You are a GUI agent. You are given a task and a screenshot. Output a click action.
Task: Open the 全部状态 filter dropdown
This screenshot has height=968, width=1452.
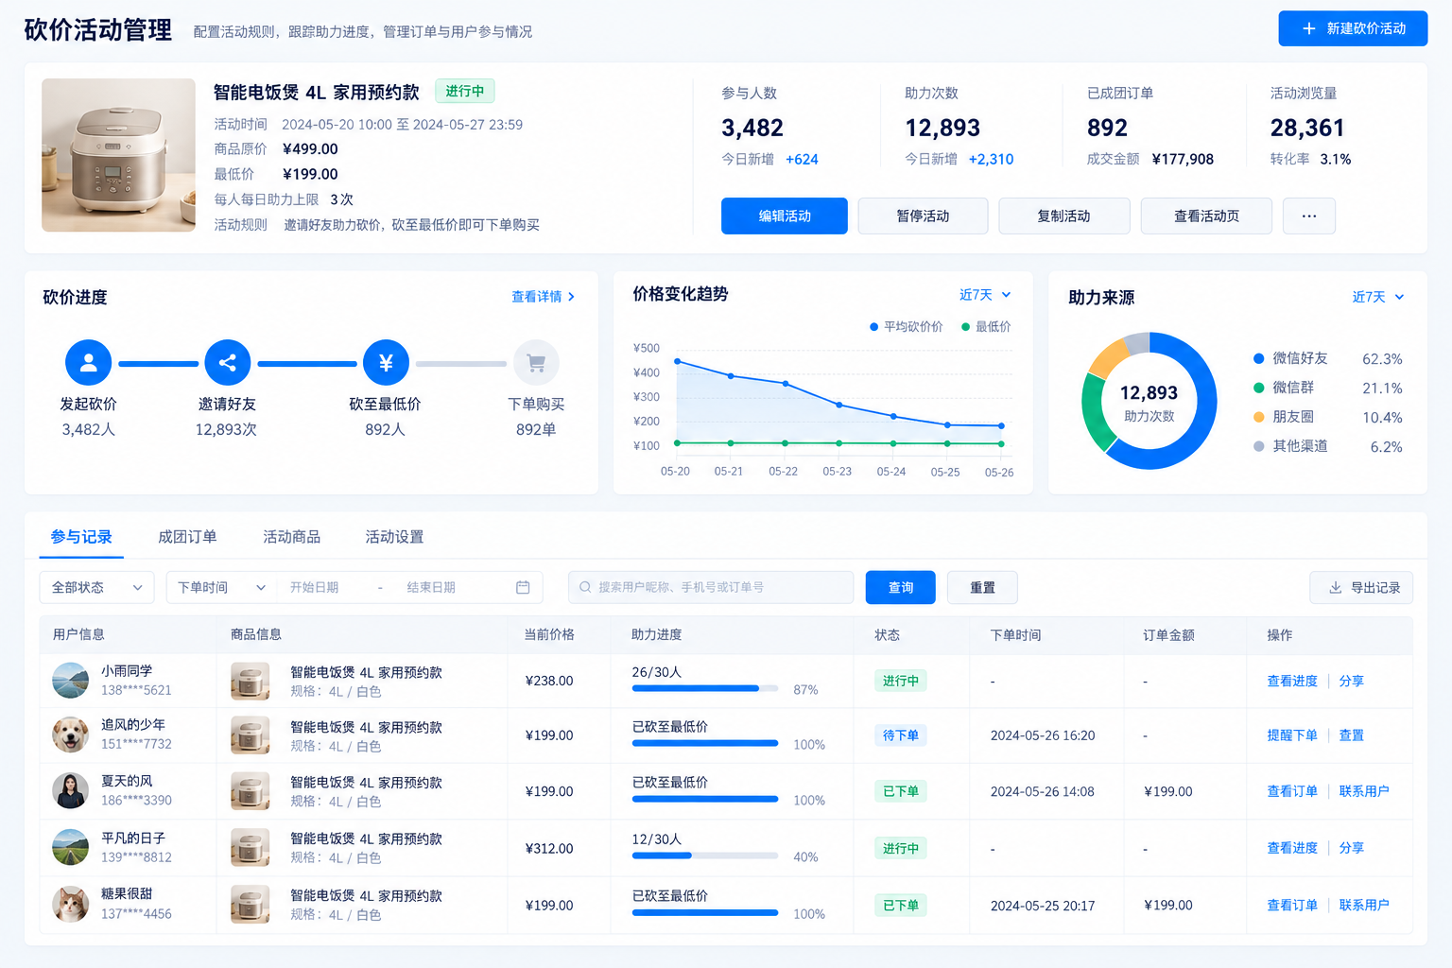[x=96, y=587]
